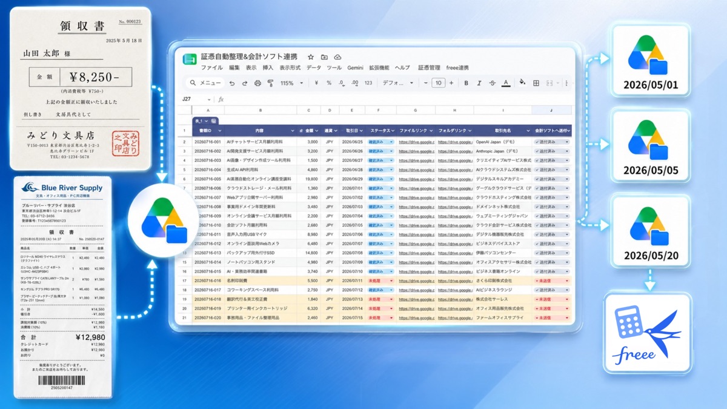Decrease decimal places with .0 icon

coord(342,83)
